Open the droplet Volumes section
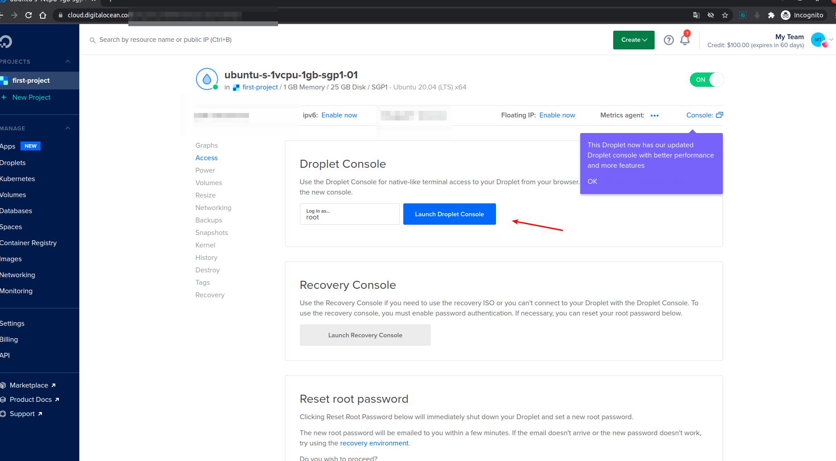Image resolution: width=836 pixels, height=461 pixels. tap(209, 183)
